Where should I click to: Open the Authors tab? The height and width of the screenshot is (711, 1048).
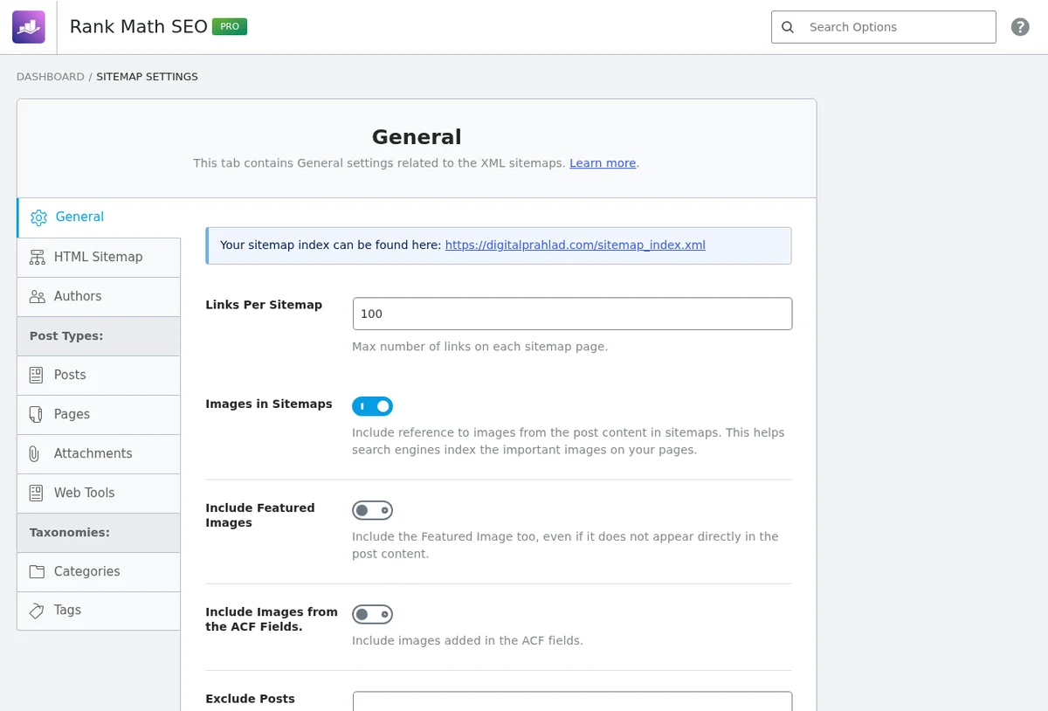tap(99, 296)
